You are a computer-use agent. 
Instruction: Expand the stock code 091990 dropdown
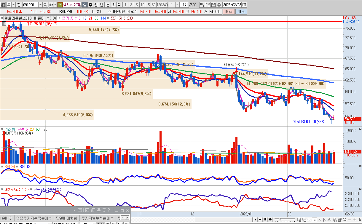click(39, 5)
